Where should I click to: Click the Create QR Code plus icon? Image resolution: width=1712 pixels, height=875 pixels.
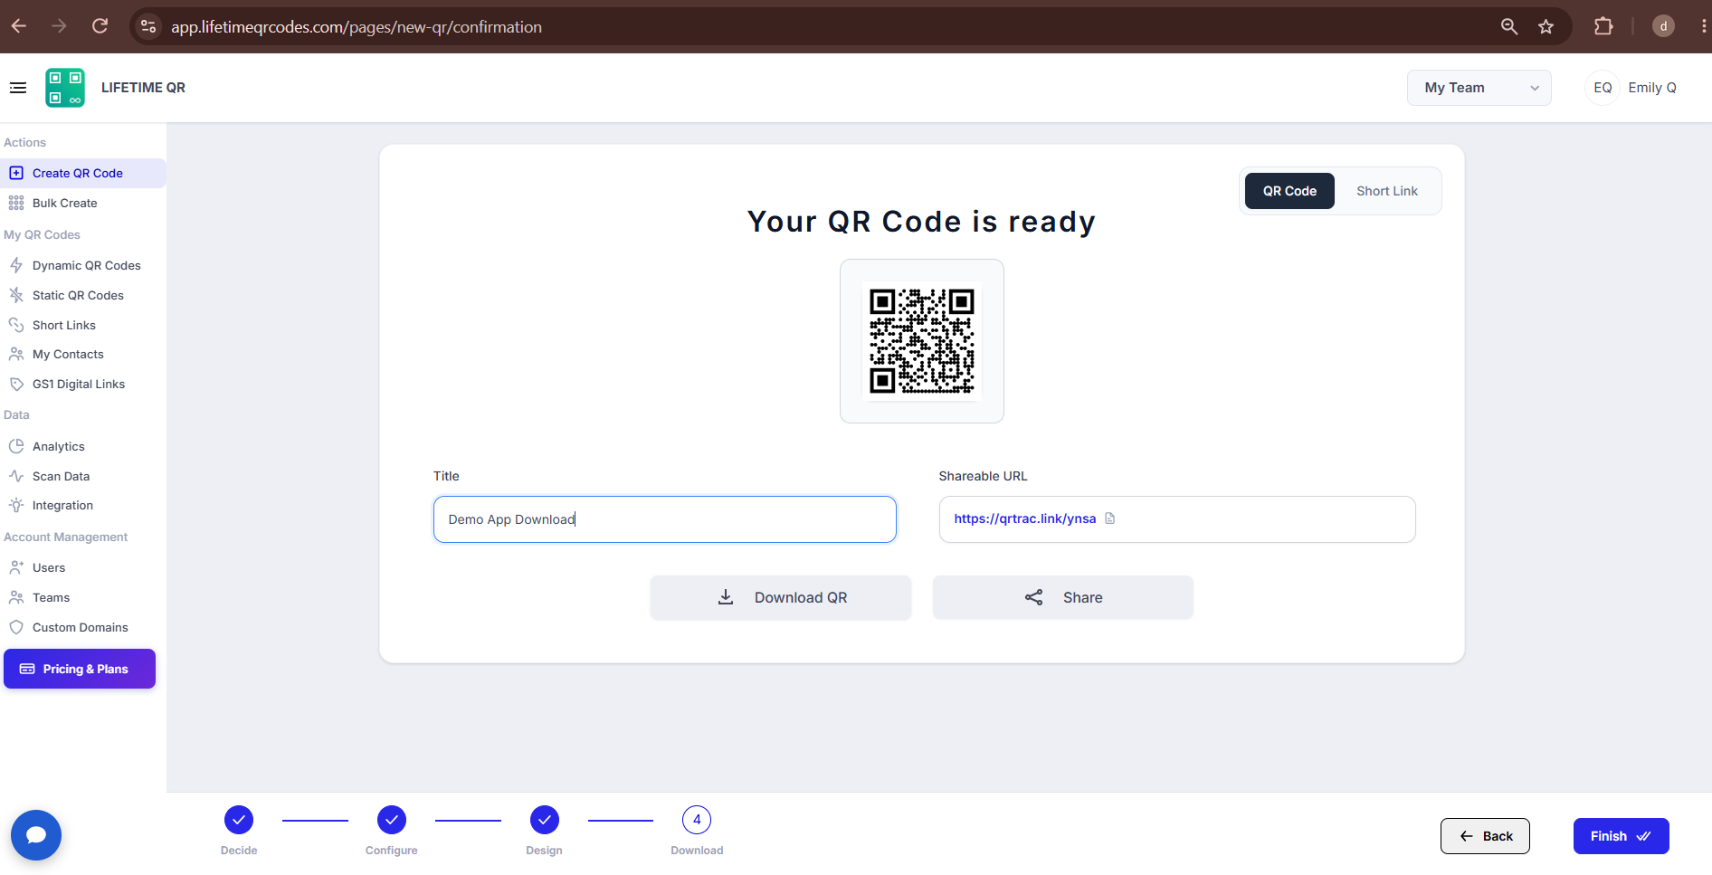(x=16, y=173)
